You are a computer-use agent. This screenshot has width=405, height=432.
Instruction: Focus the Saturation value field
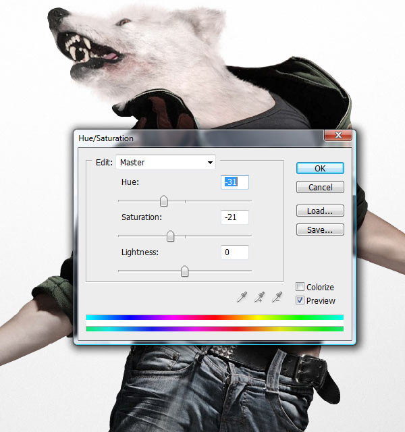[235, 217]
